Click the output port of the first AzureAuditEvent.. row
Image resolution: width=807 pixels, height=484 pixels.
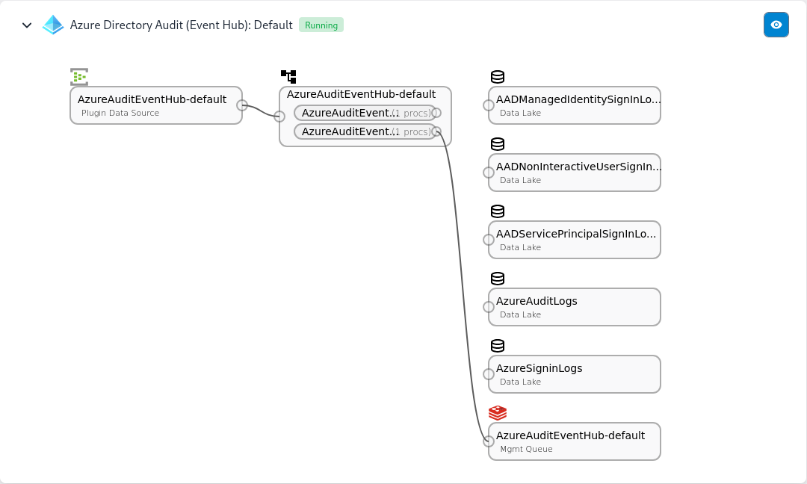point(436,113)
